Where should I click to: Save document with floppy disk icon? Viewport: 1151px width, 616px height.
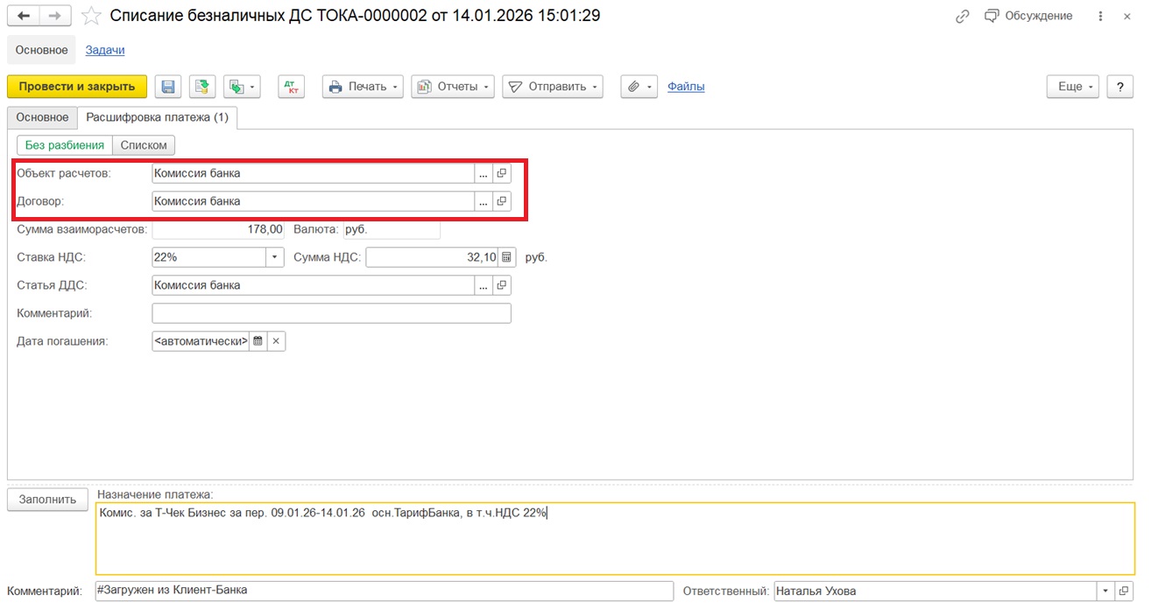pyautogui.click(x=168, y=87)
